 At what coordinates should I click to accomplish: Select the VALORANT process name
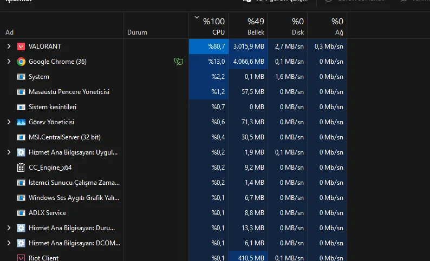click(x=45, y=46)
